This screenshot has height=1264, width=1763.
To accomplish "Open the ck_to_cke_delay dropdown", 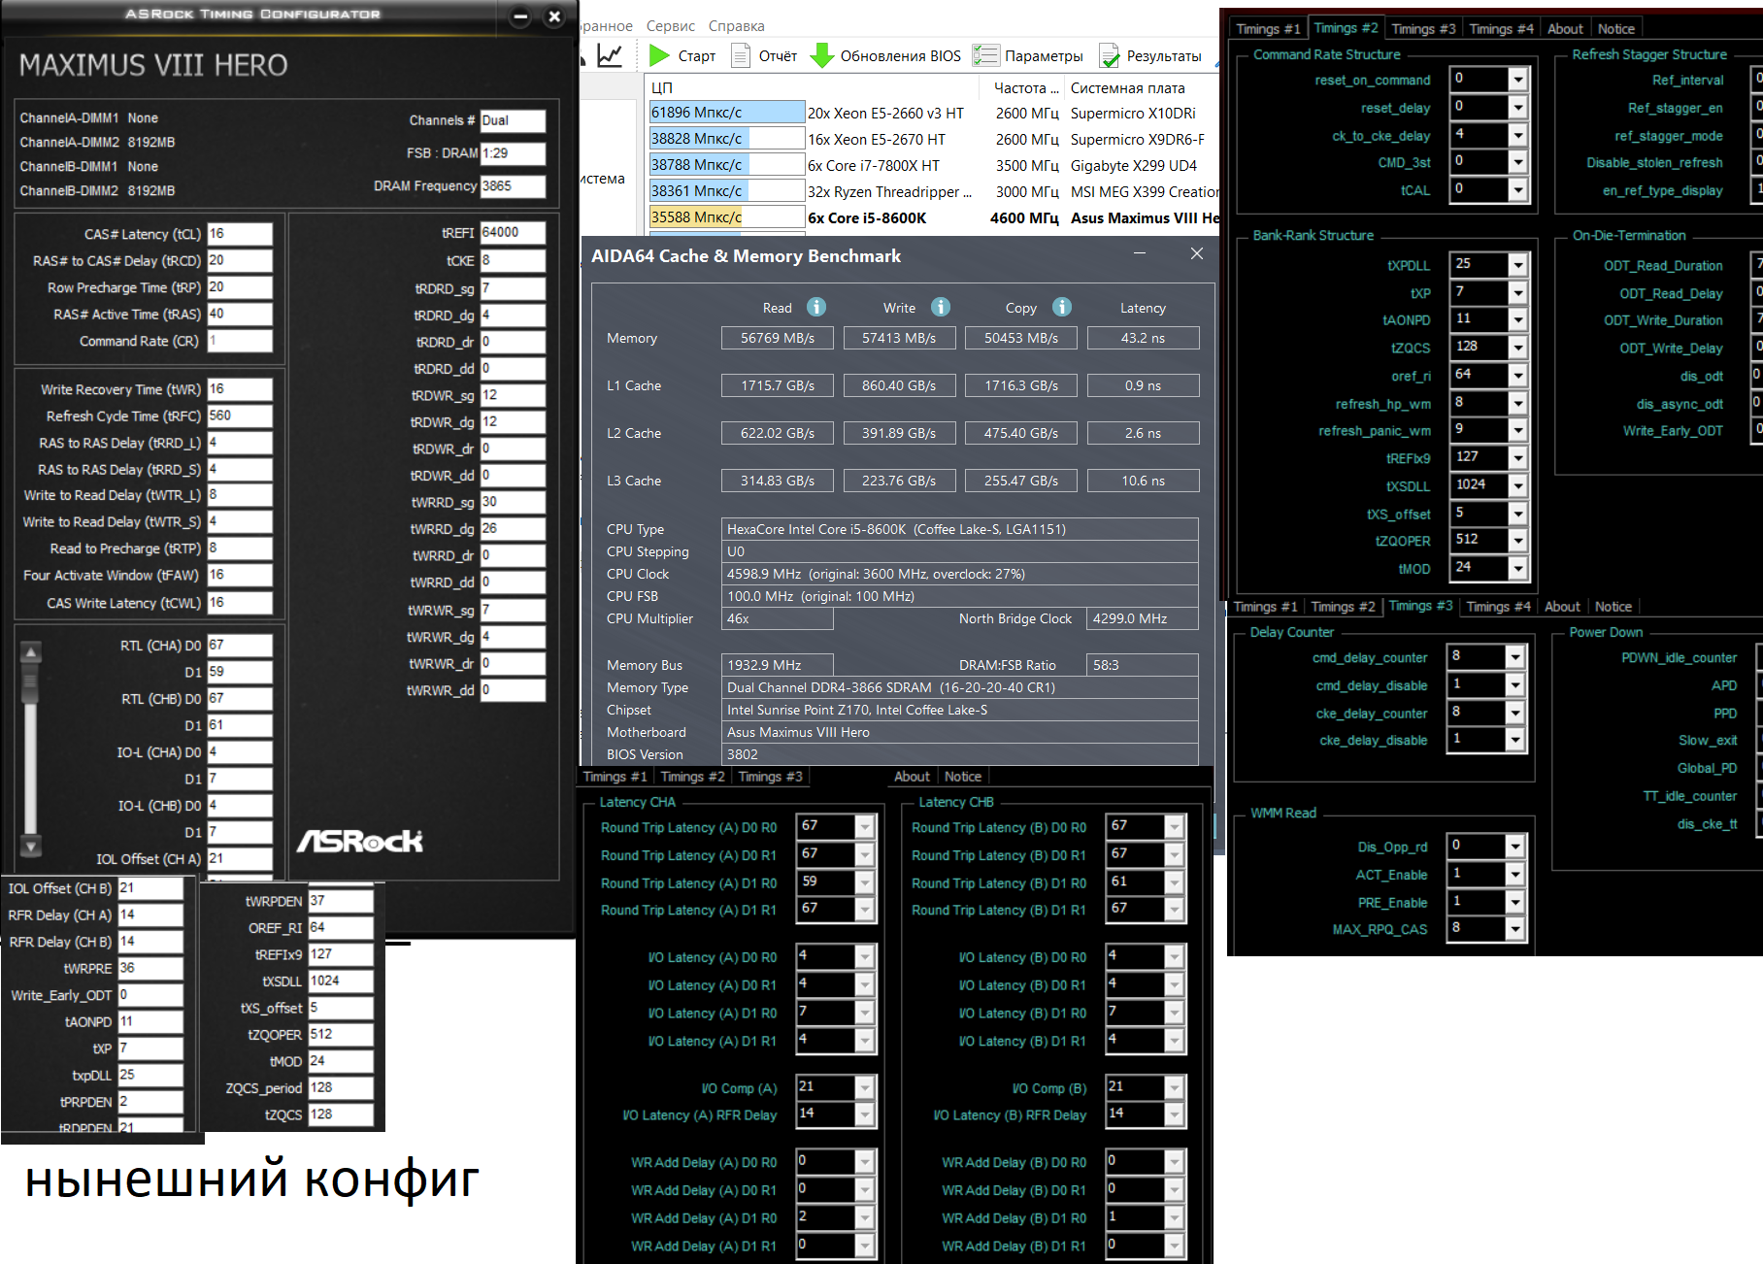I will [x=1517, y=135].
